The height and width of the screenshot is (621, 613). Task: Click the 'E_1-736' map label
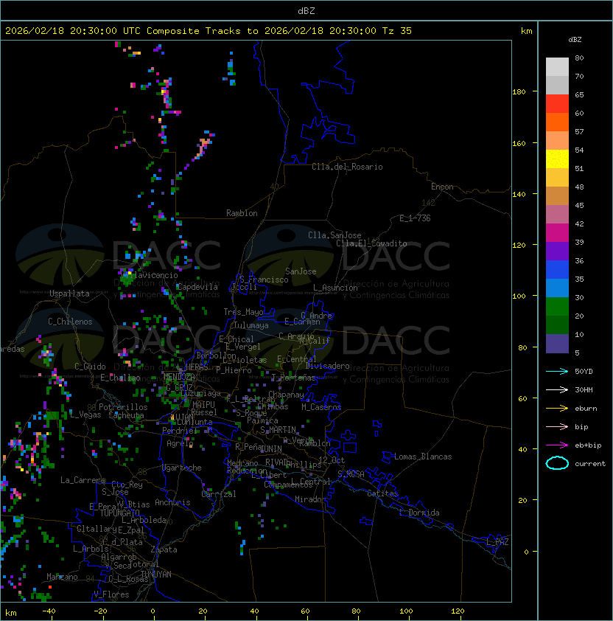(x=415, y=218)
